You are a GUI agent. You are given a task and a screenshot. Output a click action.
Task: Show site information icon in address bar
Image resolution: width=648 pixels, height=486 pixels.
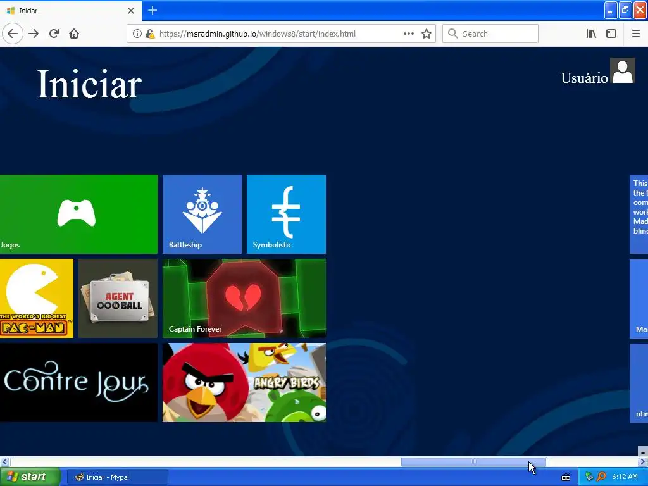pos(137,34)
